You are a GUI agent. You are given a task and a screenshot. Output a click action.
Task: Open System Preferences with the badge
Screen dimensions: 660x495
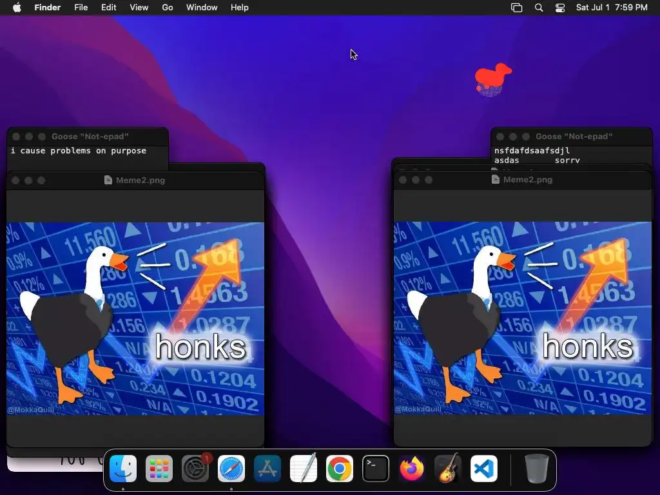coord(195,469)
